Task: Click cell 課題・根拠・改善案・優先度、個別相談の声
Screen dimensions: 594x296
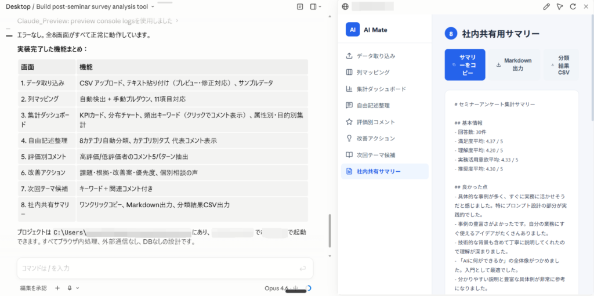Action: click(x=192, y=172)
